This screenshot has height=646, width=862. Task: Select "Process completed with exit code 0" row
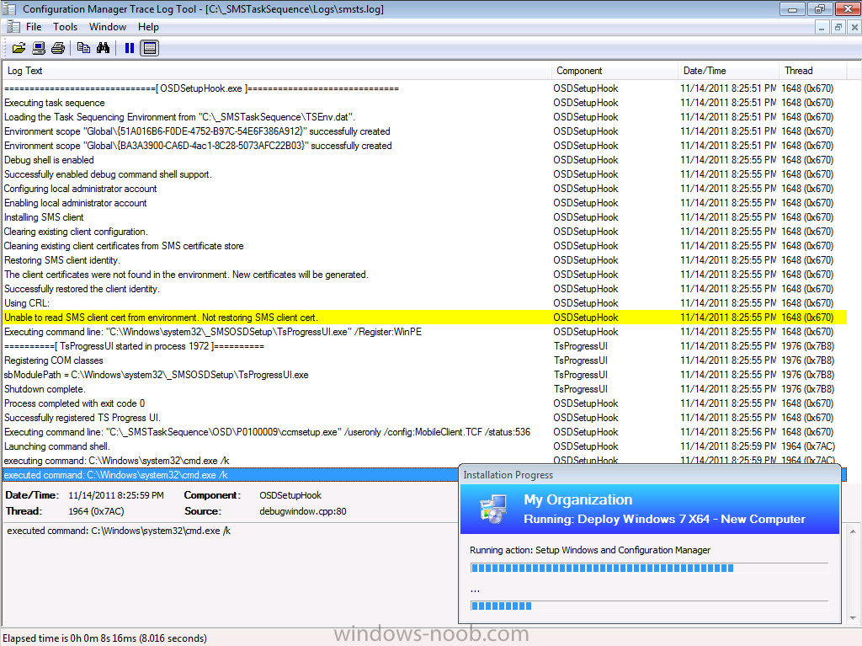point(425,403)
